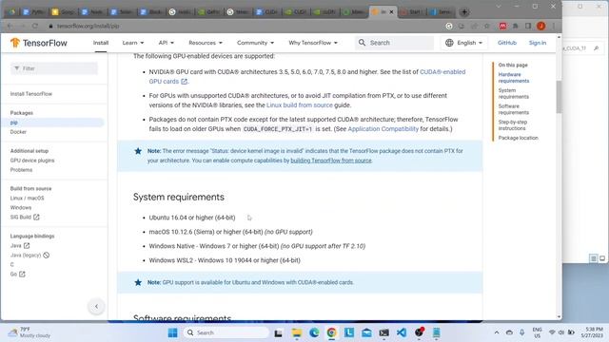Open the blue L app on the taskbar
The image size is (609, 342).
tap(349, 332)
